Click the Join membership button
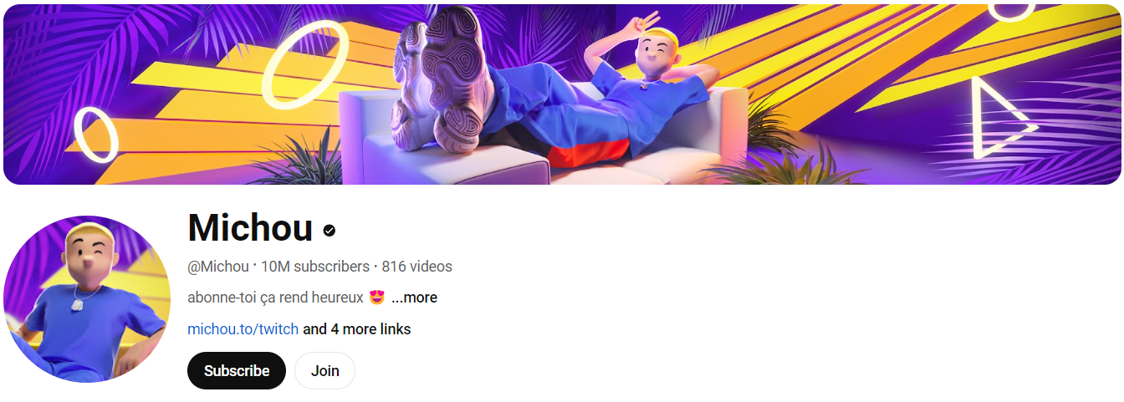The width and height of the screenshot is (1124, 402). tap(325, 371)
